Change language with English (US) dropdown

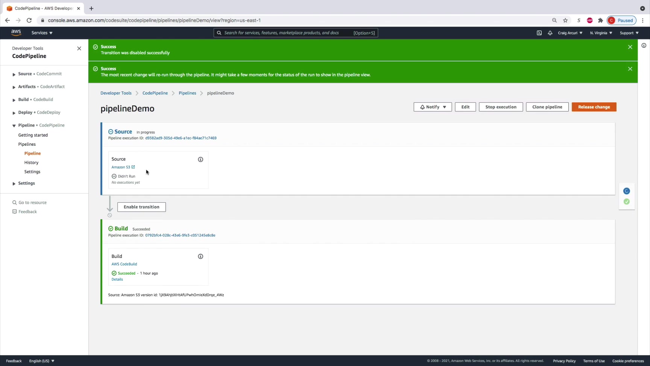pyautogui.click(x=42, y=361)
